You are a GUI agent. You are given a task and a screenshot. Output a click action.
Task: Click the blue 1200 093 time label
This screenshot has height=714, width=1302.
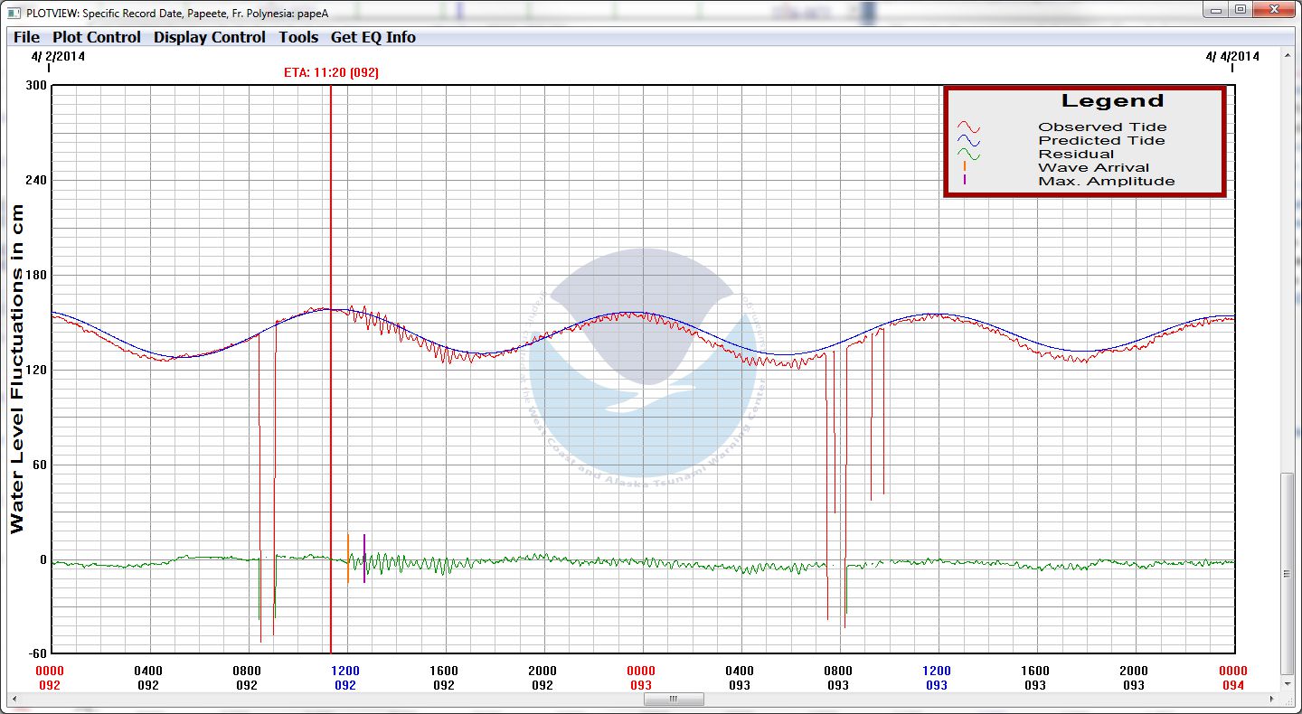(x=937, y=678)
